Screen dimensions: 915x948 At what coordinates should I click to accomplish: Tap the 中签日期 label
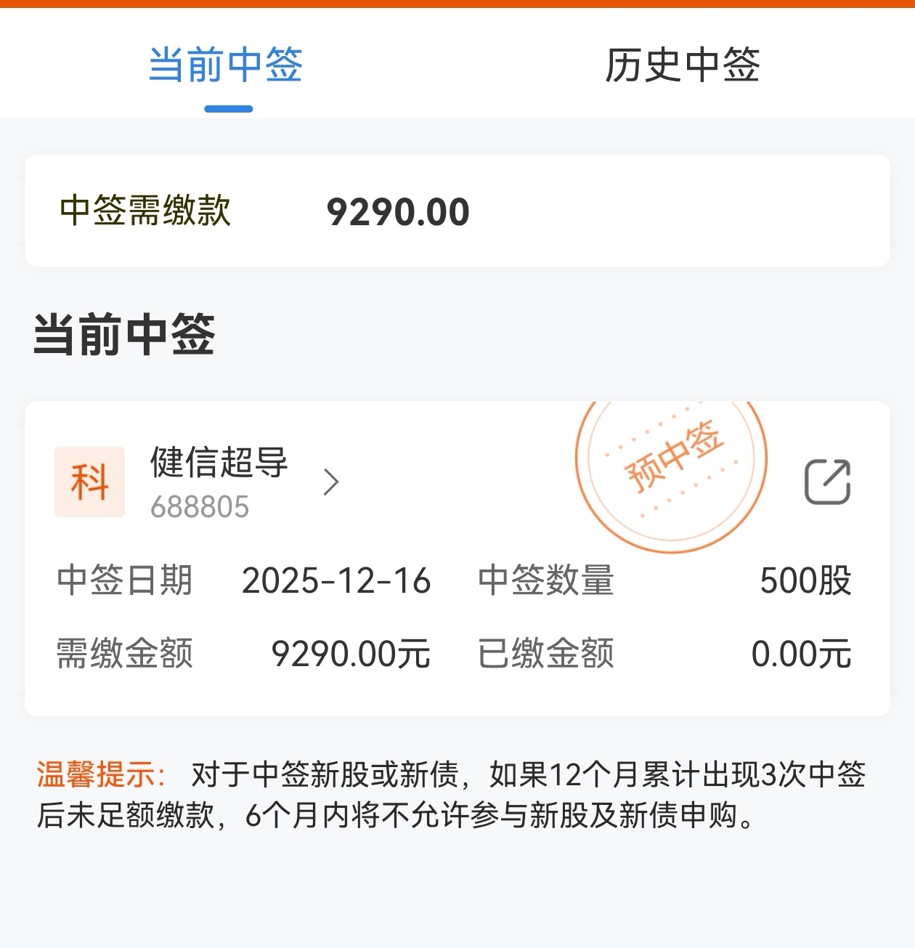[124, 580]
